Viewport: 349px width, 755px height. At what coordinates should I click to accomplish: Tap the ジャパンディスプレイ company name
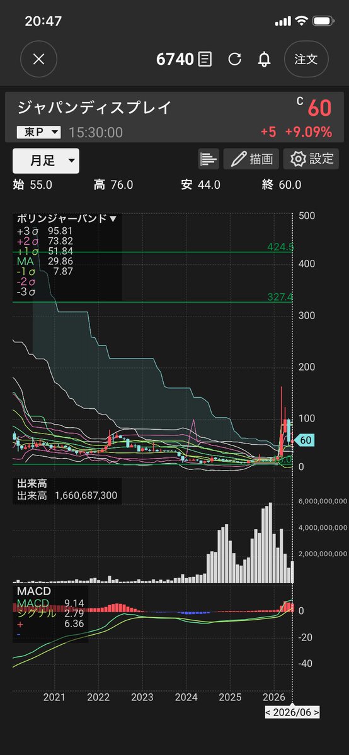[x=94, y=108]
